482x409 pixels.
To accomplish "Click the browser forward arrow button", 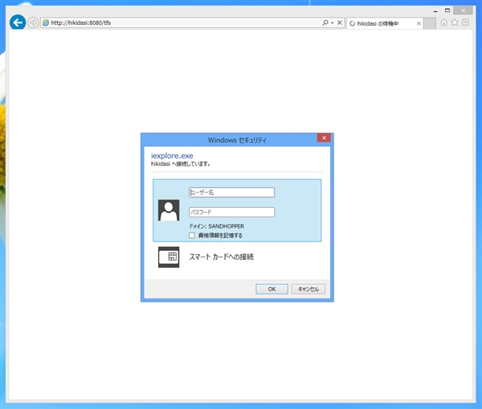I will click(x=33, y=22).
